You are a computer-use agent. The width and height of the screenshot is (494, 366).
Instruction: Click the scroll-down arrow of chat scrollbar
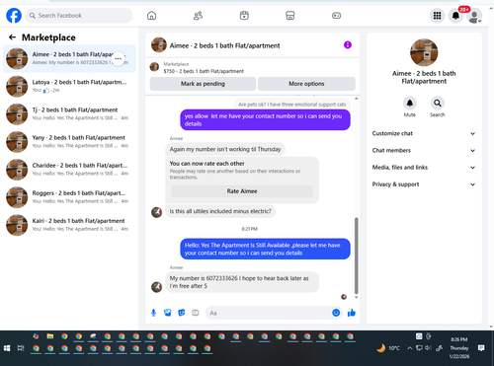pos(356,297)
